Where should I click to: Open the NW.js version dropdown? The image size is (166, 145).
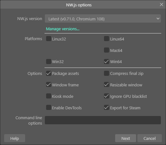[x=103, y=18]
